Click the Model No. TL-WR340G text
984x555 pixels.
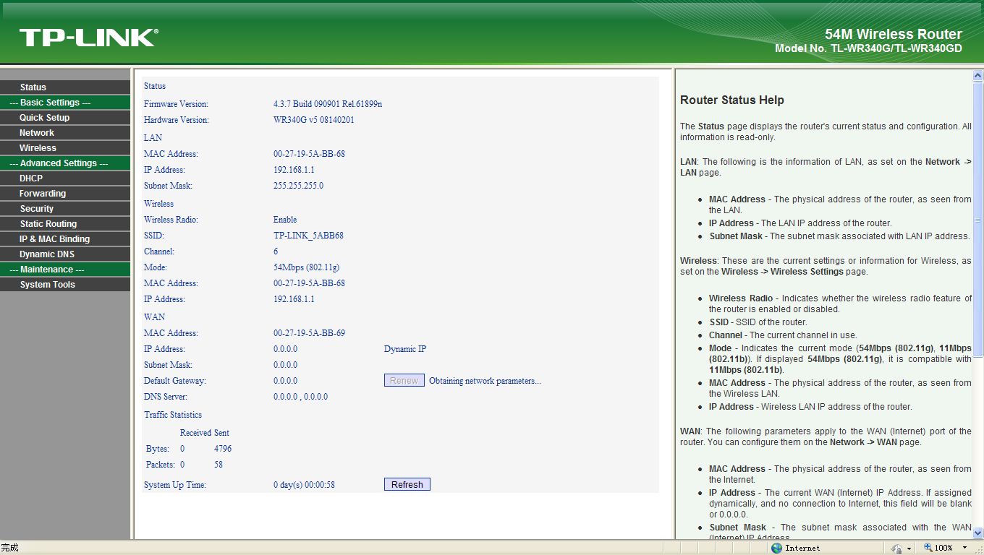click(868, 48)
